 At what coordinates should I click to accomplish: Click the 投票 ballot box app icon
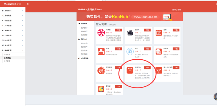[x=101, y=51]
